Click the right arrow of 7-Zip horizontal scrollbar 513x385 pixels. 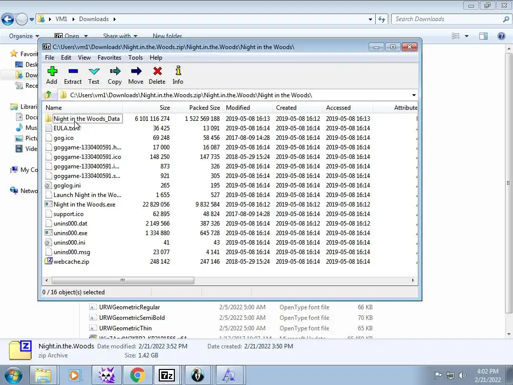pos(413,281)
